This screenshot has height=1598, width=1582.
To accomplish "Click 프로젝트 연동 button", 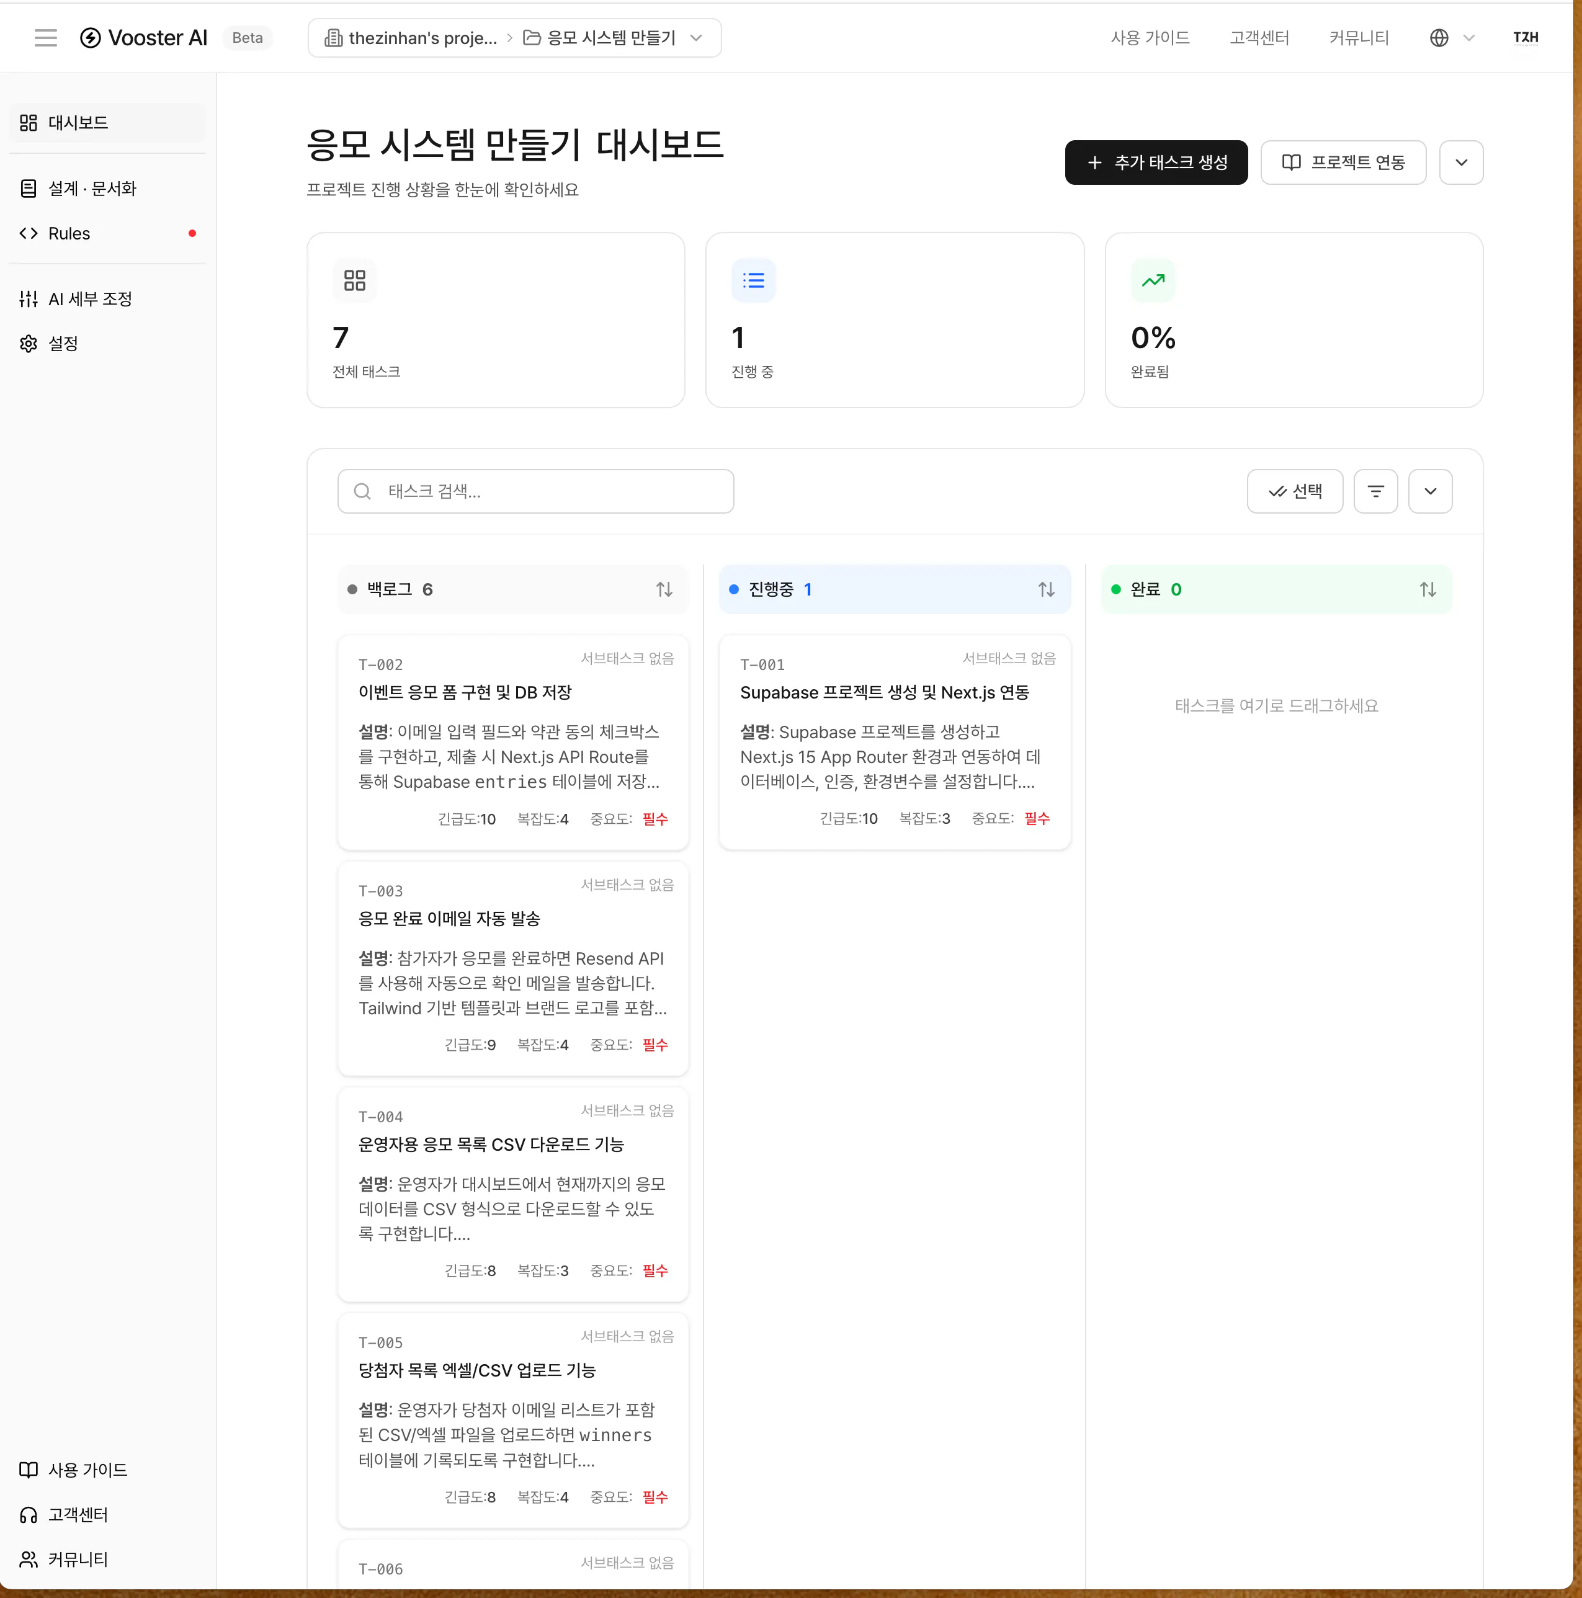I will point(1343,162).
